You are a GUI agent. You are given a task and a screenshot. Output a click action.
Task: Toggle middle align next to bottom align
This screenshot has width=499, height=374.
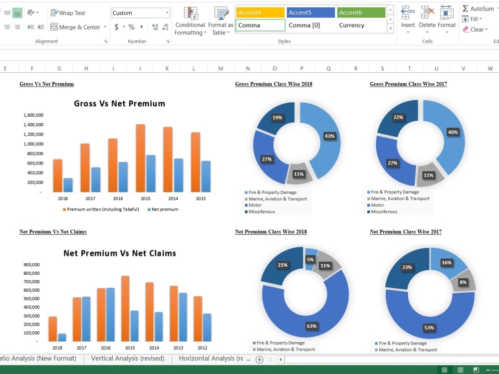pos(7,13)
